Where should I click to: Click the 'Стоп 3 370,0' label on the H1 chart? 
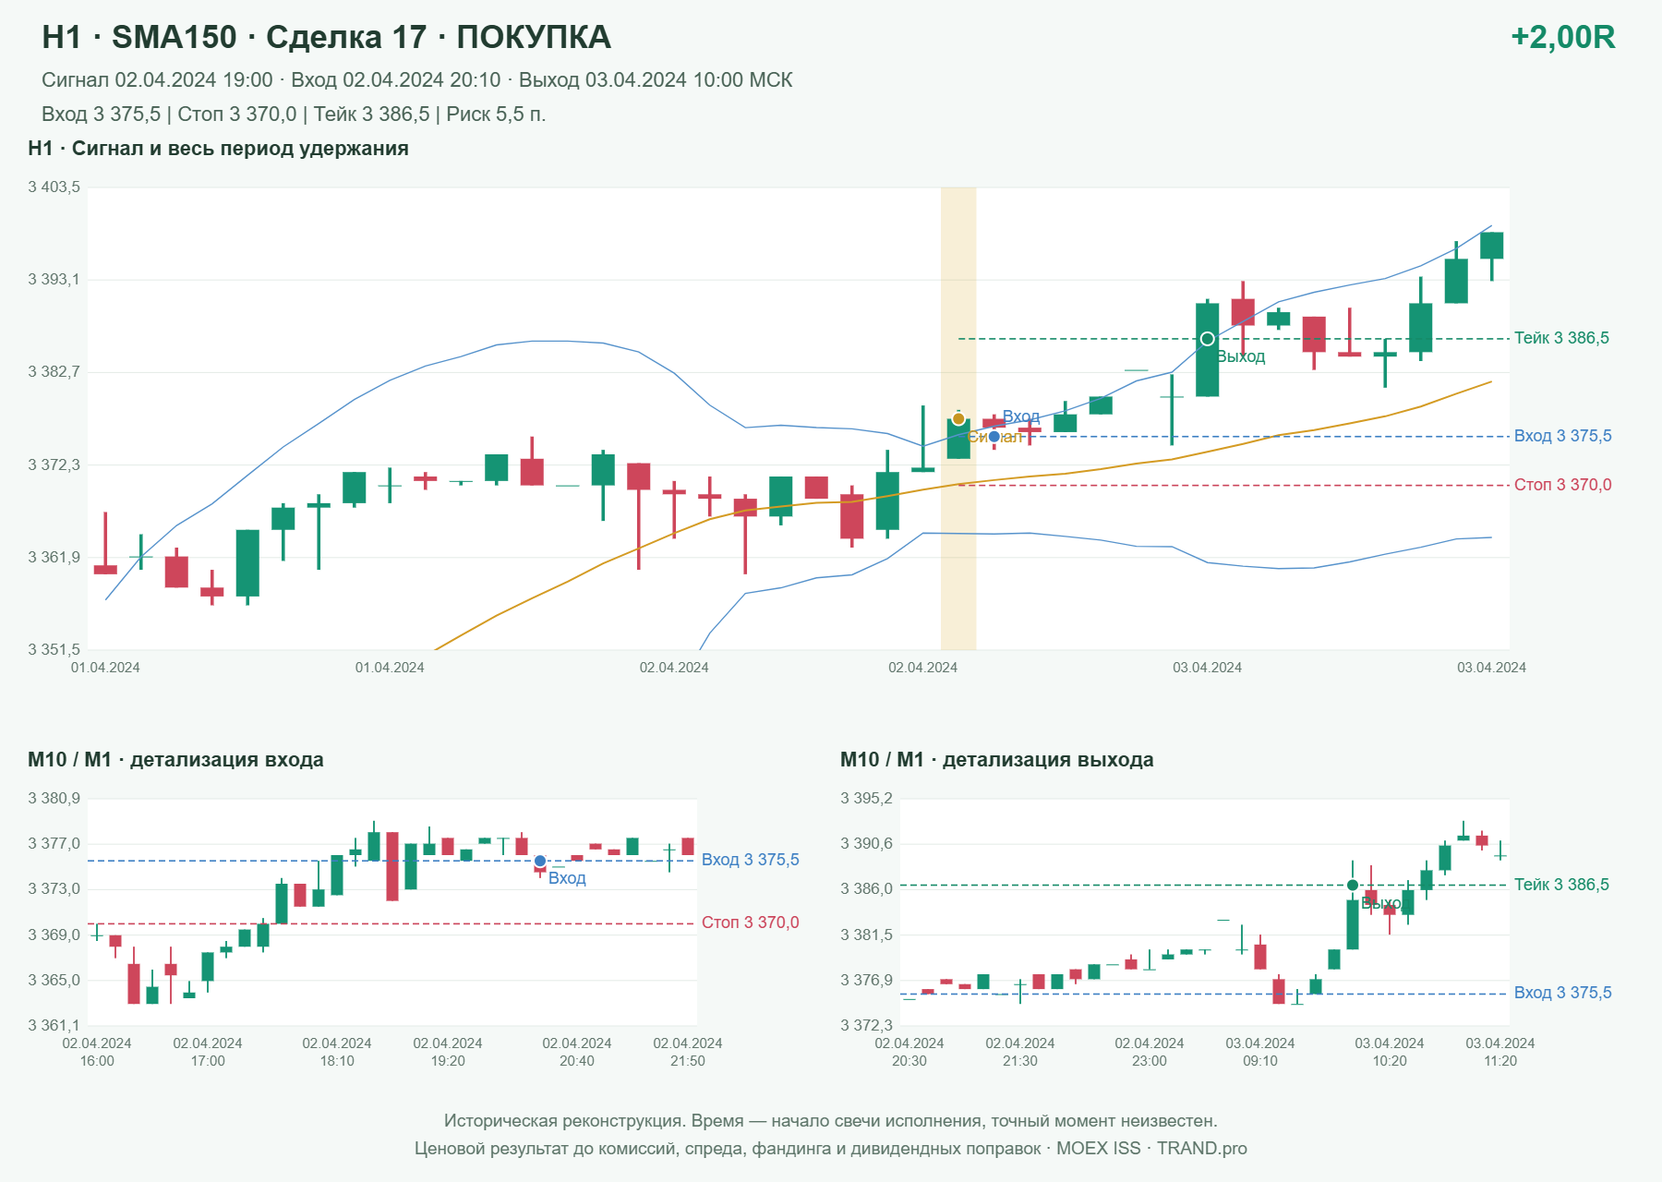pyautogui.click(x=1562, y=485)
